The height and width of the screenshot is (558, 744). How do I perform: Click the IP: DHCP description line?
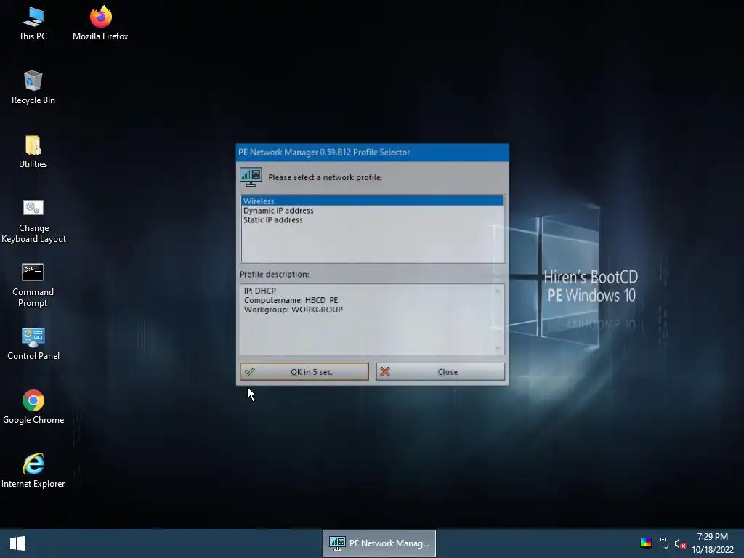pyautogui.click(x=260, y=291)
